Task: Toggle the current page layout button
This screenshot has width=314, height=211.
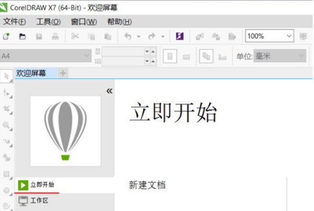Action: pyautogui.click(x=222, y=57)
